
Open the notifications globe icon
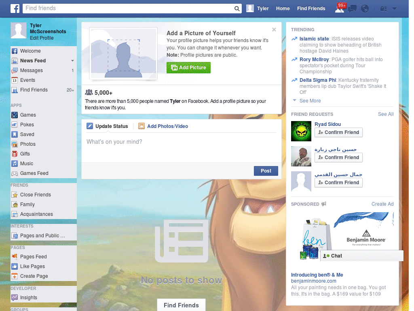(365, 9)
